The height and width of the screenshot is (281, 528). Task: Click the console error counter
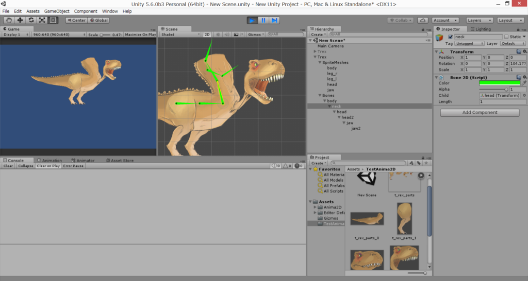(x=299, y=166)
